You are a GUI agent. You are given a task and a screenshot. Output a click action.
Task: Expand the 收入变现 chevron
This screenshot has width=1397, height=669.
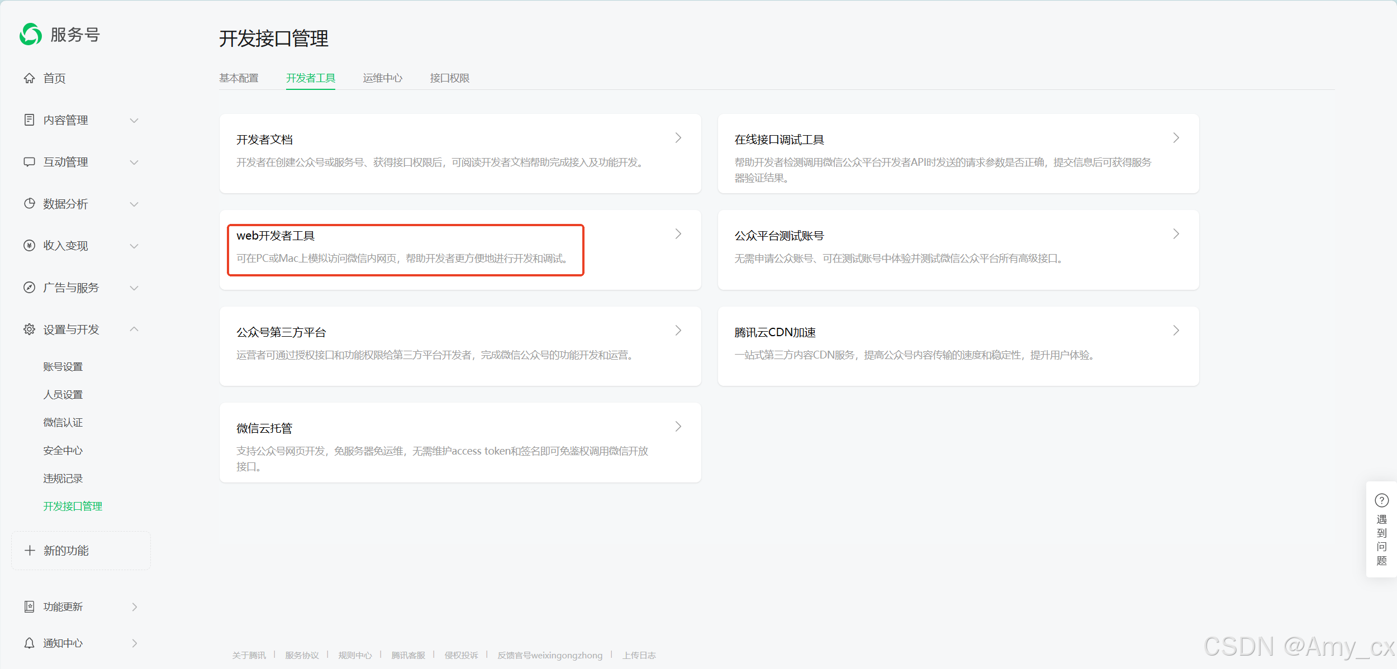click(x=134, y=246)
